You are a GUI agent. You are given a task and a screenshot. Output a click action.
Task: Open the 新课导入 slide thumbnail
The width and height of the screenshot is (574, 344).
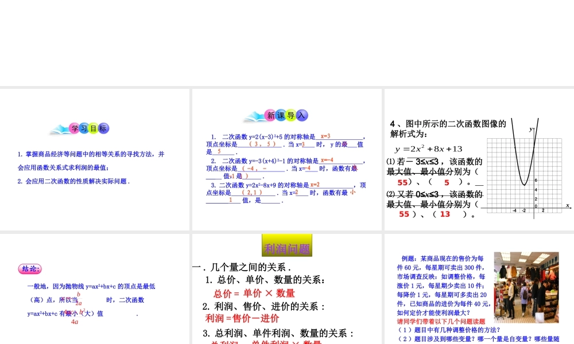click(x=286, y=159)
